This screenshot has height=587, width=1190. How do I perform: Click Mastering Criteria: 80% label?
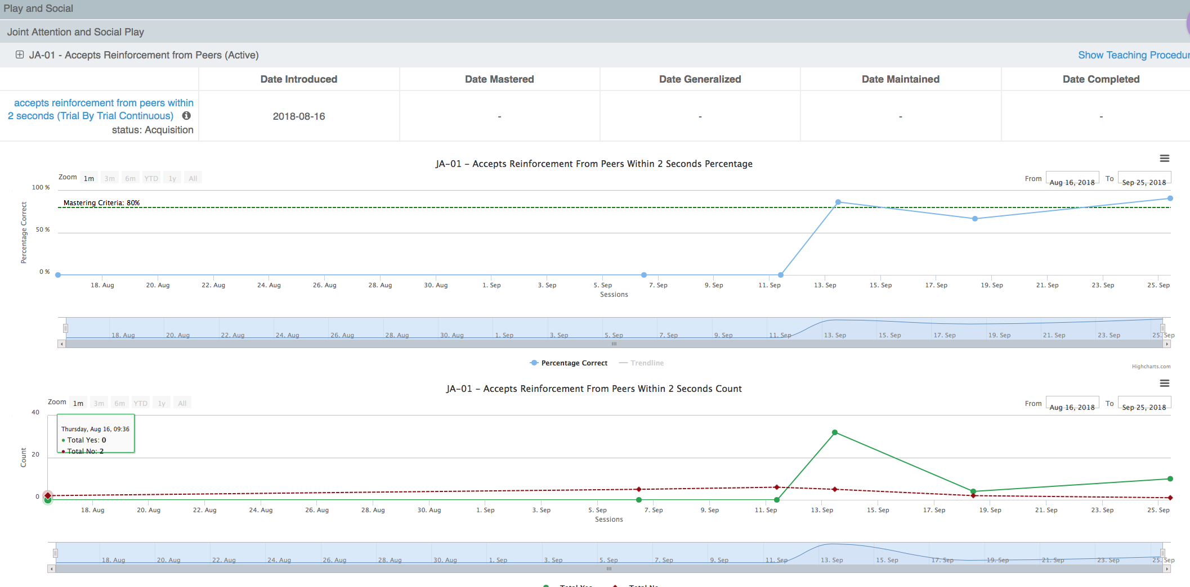101,202
